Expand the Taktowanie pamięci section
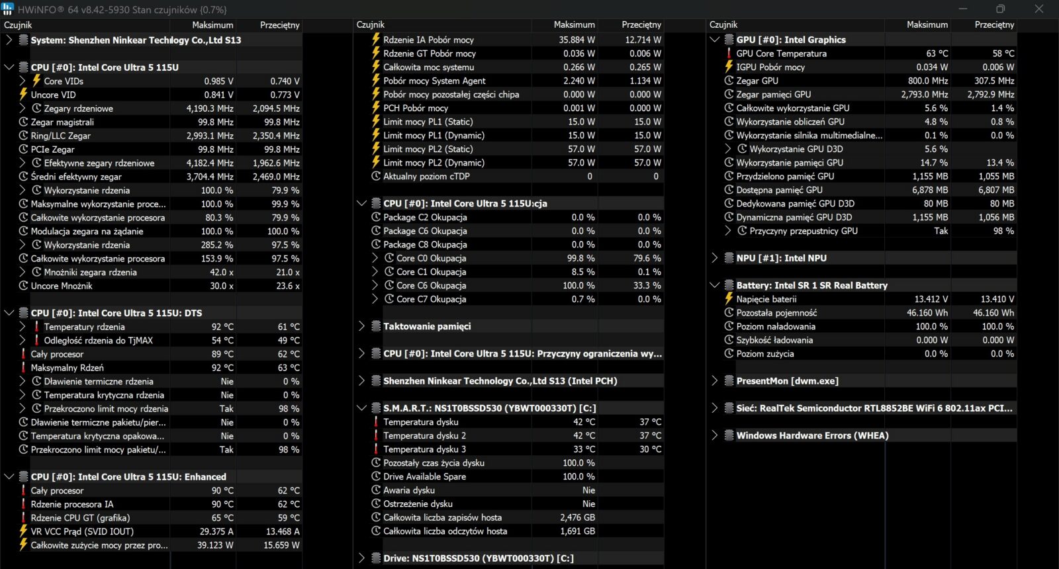1059x569 pixels. 361,326
